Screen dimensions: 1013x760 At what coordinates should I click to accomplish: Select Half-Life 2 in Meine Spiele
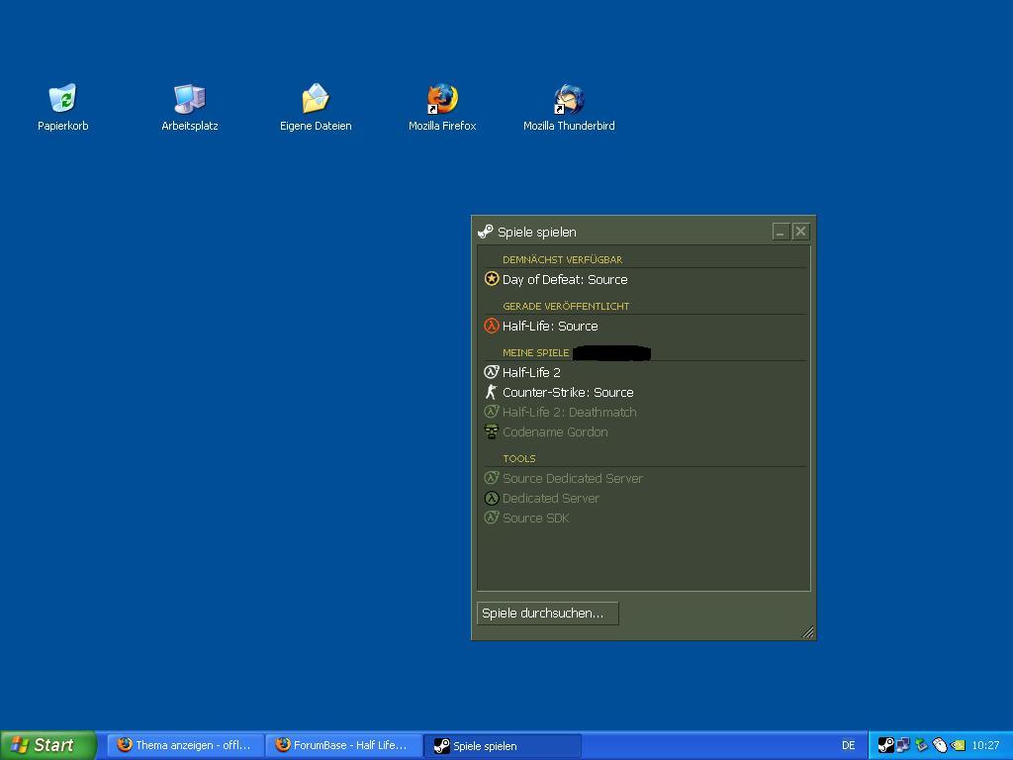pyautogui.click(x=531, y=372)
